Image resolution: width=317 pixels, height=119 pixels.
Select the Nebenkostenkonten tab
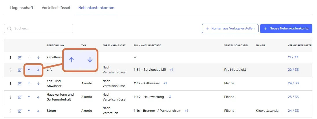(96, 8)
